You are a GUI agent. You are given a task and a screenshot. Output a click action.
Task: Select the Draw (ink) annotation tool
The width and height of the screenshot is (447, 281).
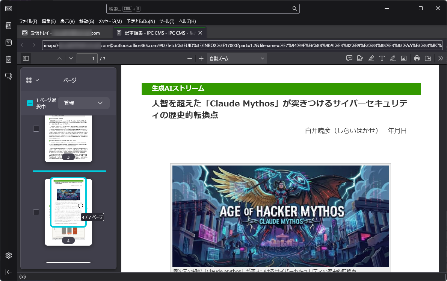coord(393,58)
